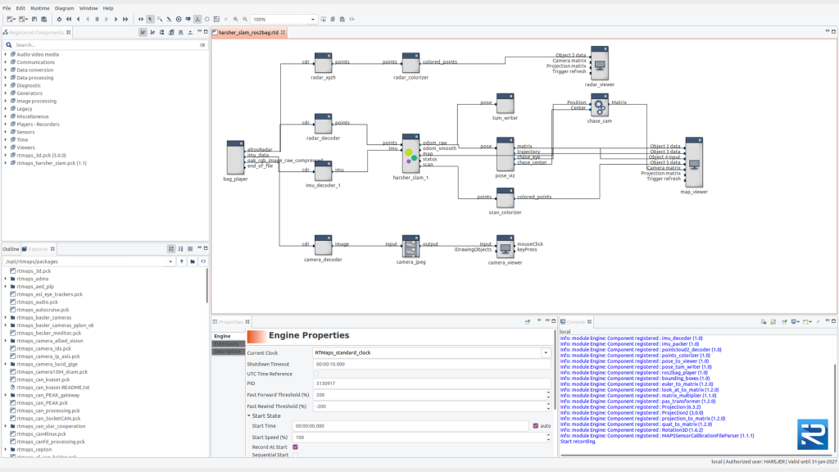839x472 pixels.
Task: Expand the Image processing category
Action: 6,101
